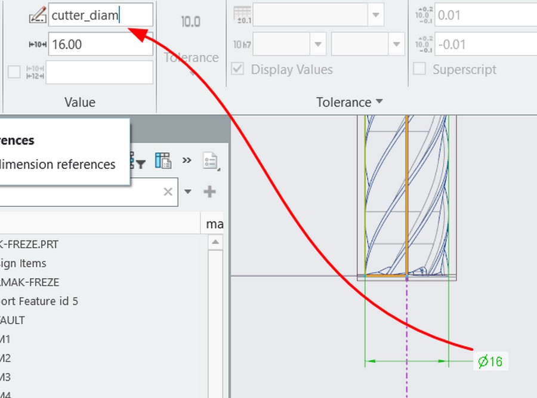This screenshot has width=537, height=398.
Task: Open the tolerance table dropdown
Action: coord(376,15)
